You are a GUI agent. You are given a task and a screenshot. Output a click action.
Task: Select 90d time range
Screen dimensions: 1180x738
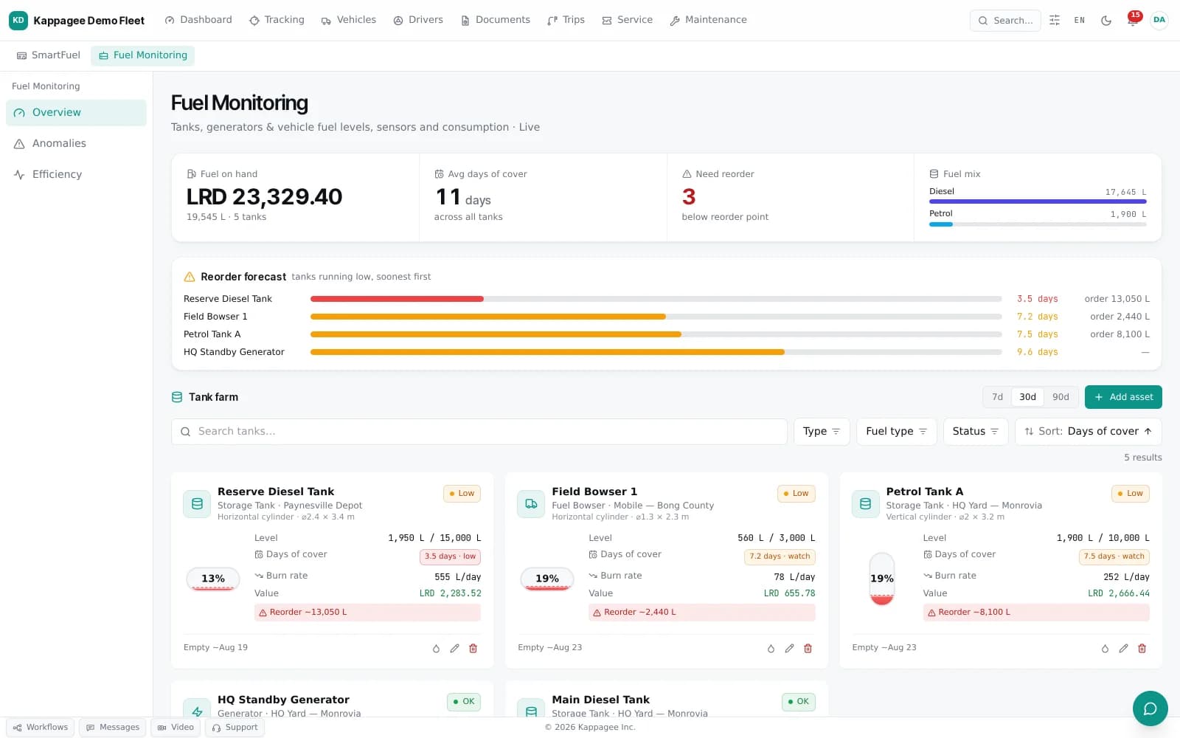click(1061, 397)
